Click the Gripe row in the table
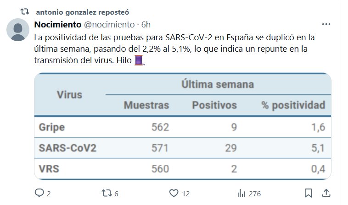Image resolution: width=348 pixels, height=205 pixels. [x=183, y=127]
